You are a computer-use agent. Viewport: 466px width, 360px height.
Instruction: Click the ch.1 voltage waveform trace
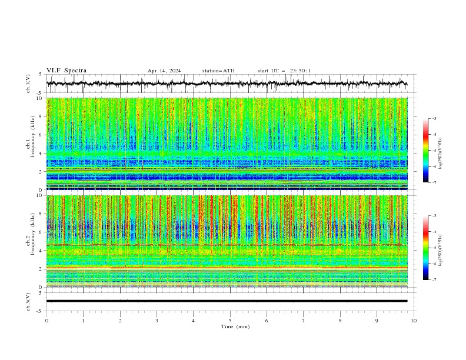coord(227,84)
